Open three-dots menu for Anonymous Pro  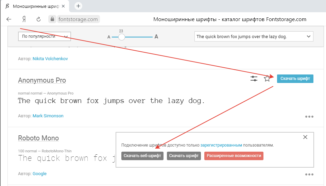click(309, 117)
